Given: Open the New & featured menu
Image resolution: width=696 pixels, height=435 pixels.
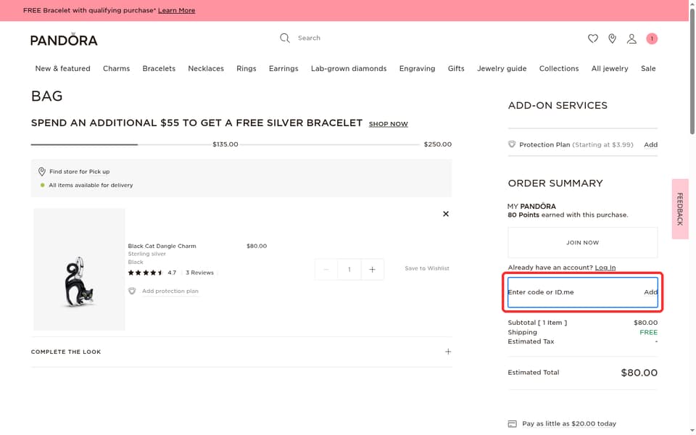Looking at the screenshot, I should click(x=62, y=68).
